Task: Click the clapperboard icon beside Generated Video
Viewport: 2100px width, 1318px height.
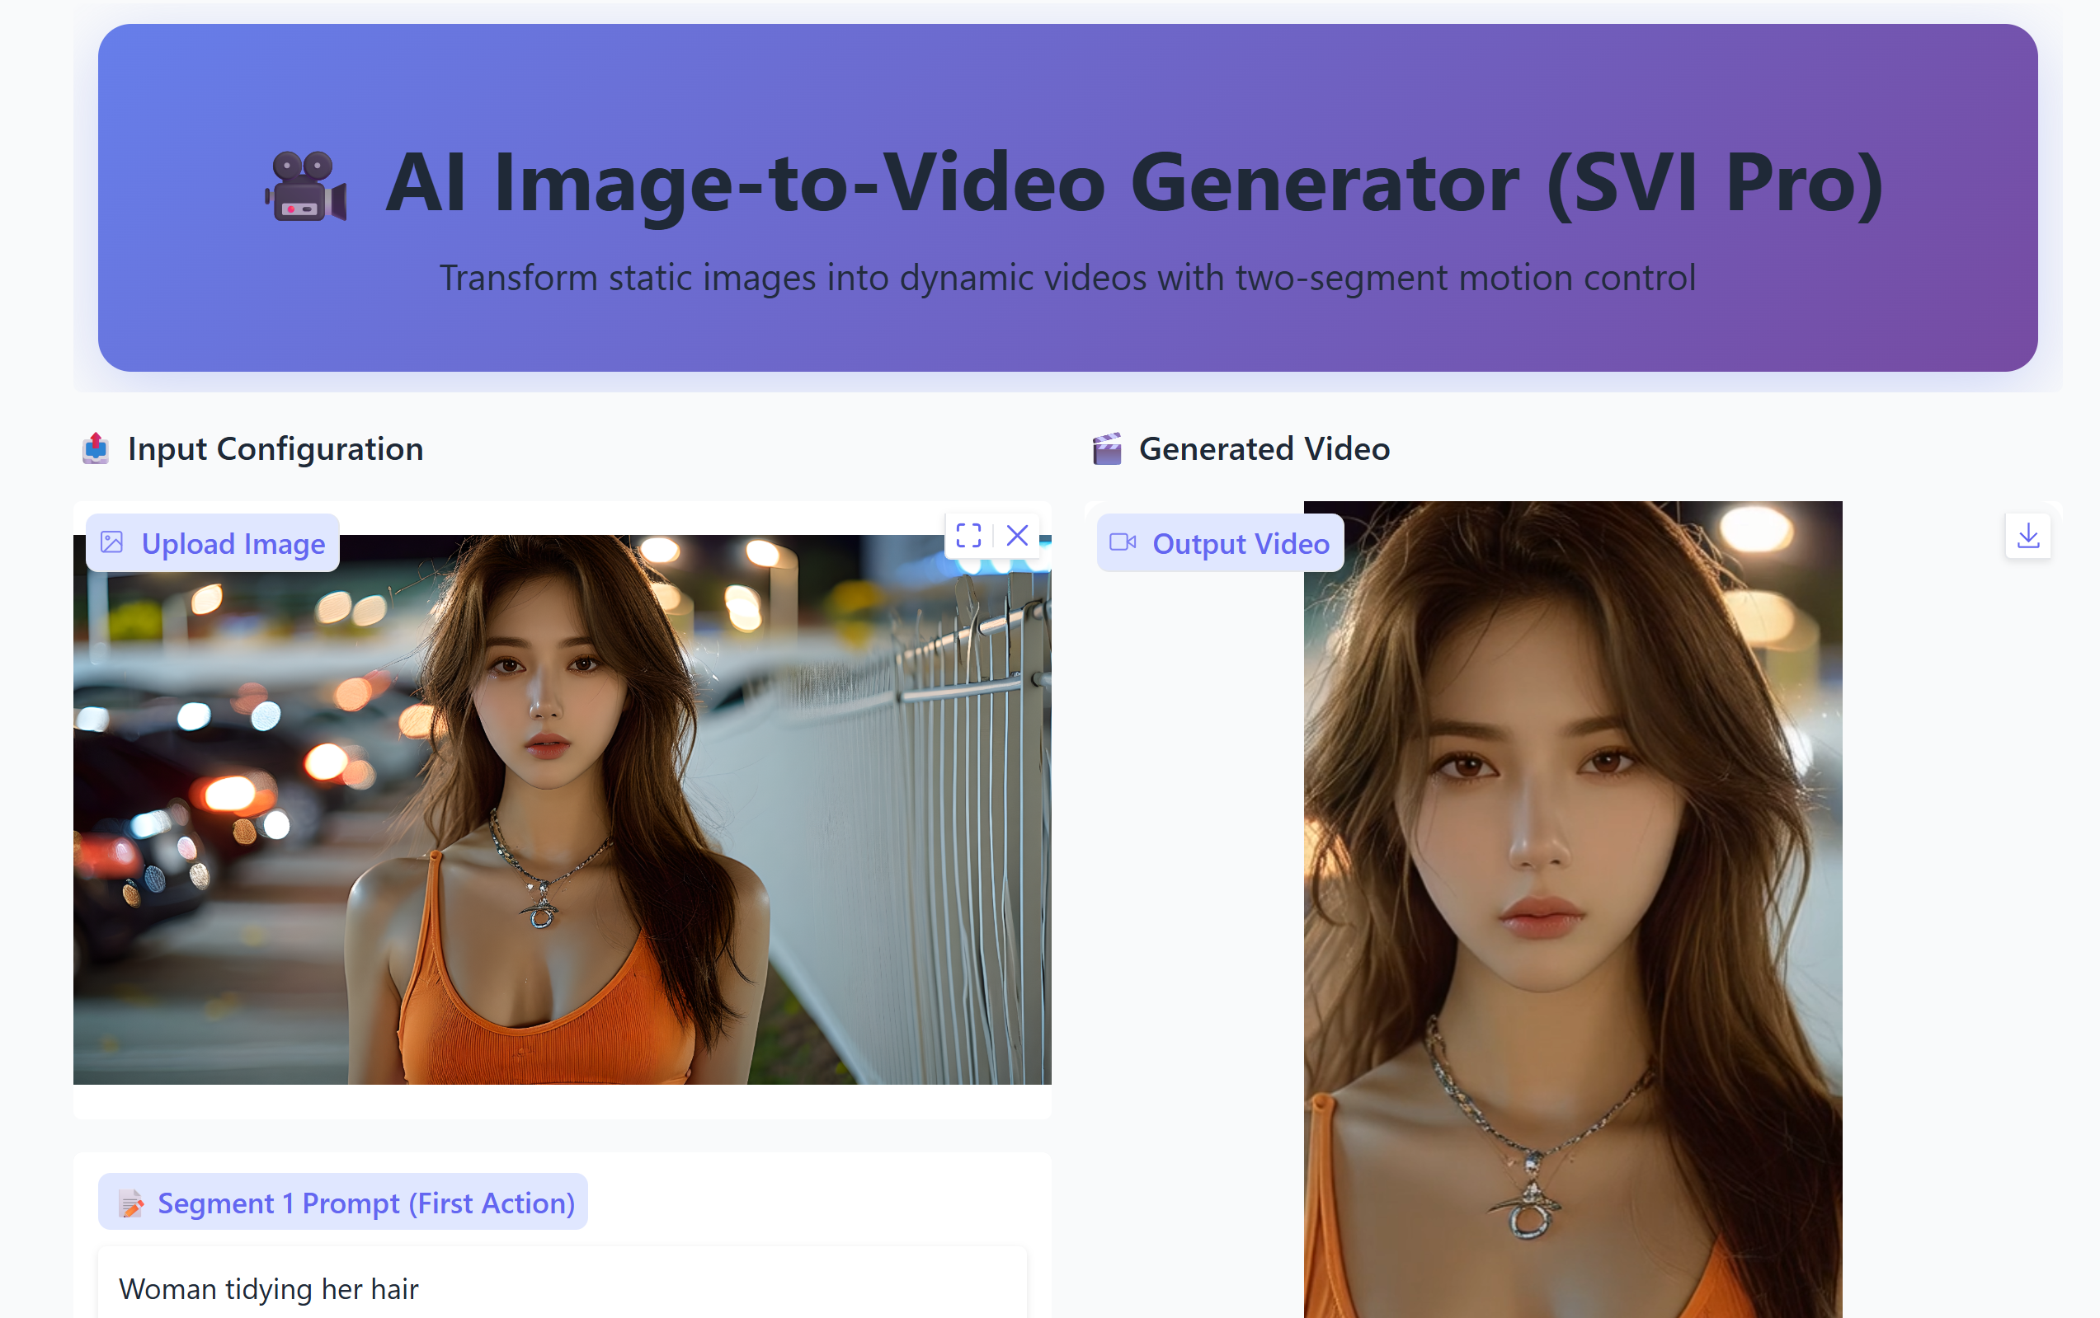Action: click(x=1107, y=449)
